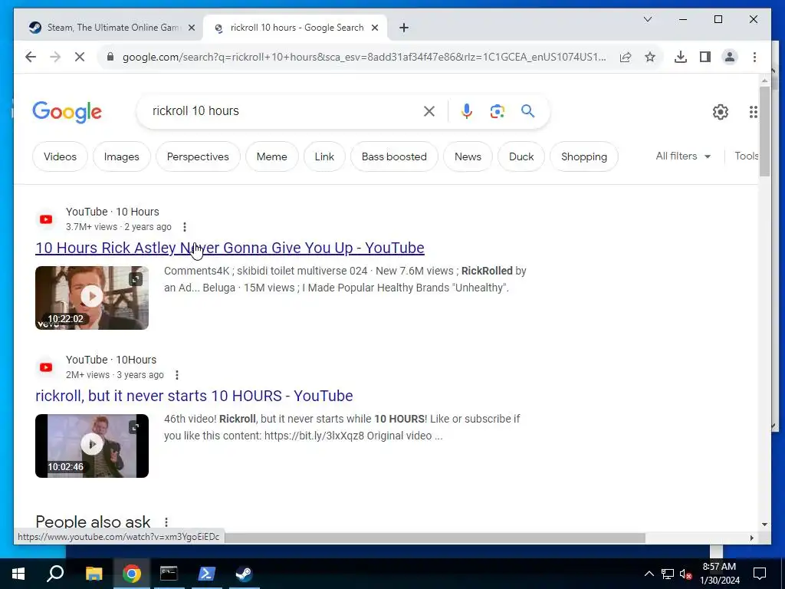Toggle Chrome side panel icon
785x589 pixels.
(x=705, y=57)
